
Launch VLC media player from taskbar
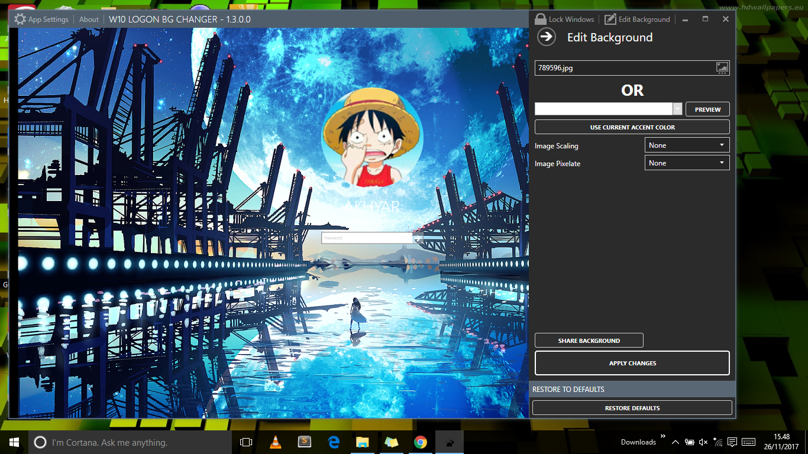click(x=276, y=442)
